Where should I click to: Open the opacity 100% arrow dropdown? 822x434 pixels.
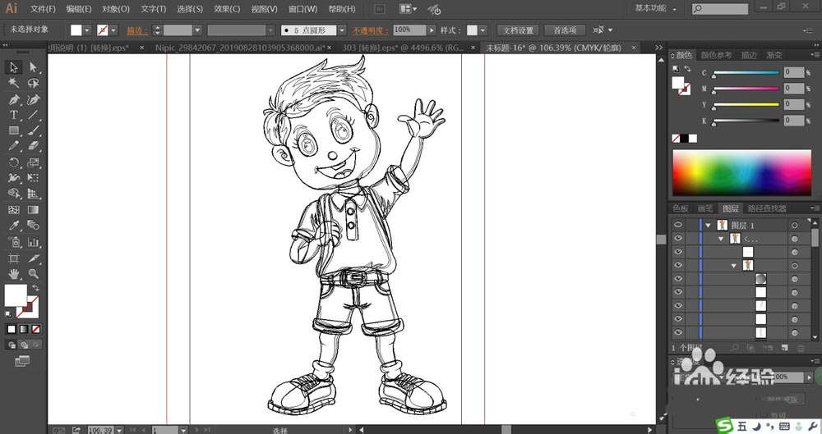432,30
